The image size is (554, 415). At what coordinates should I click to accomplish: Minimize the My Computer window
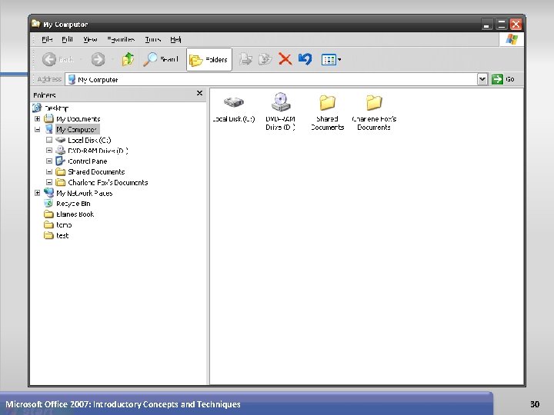point(486,25)
